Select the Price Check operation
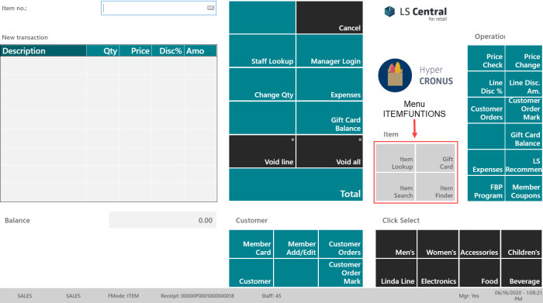The width and height of the screenshot is (543, 303). coord(486,58)
